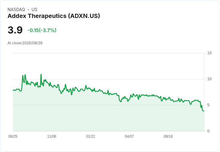Select the 10 y-axis label
The image size is (220, 152).
(x=209, y=79)
